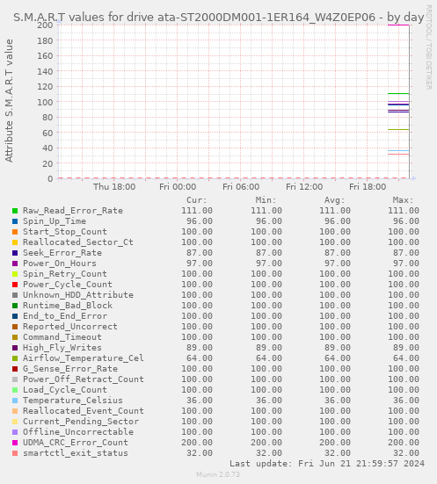The image size is (437, 484).
Task: Click the graph title text
Action: 218,18
